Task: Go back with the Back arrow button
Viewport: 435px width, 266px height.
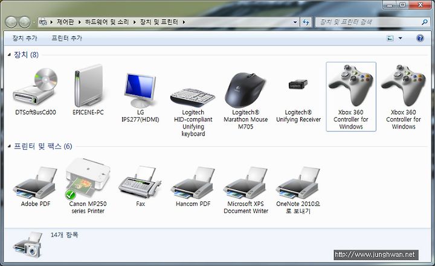Action: pyautogui.click(x=11, y=22)
